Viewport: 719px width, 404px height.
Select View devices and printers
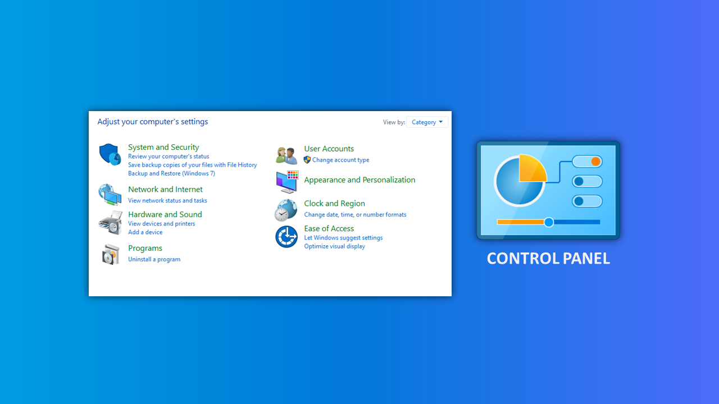click(162, 223)
